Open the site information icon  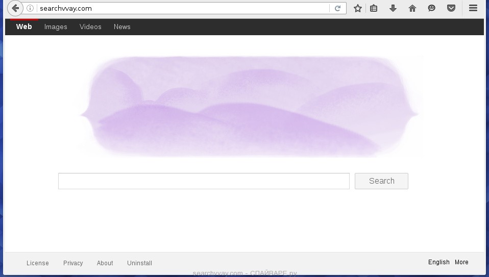[x=30, y=8]
